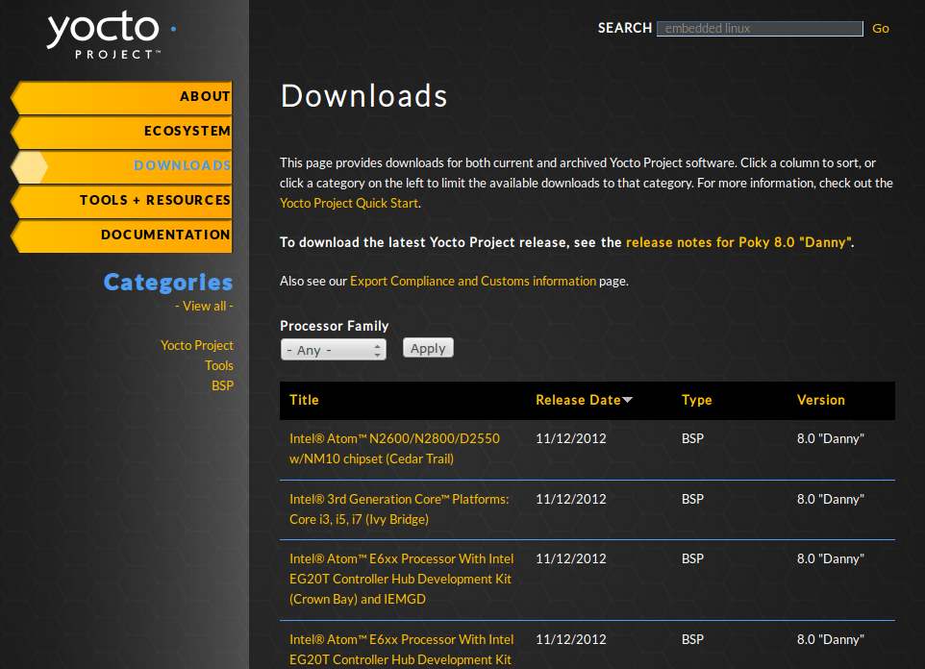Open the Yocto Project Quick Start link
Viewport: 925px width, 669px height.
point(349,203)
